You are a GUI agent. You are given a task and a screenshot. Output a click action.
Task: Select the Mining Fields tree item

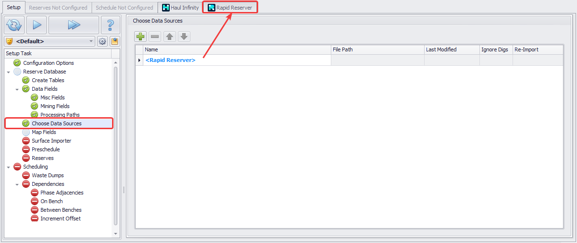coord(55,106)
